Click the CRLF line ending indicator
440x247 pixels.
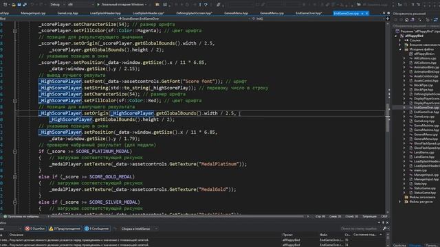[384, 216]
